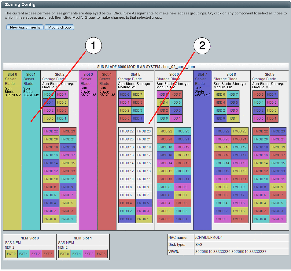This screenshot has width=291, height=271.
Task: Click FMOD 23 in Slot 9
Action: click(x=278, y=132)
